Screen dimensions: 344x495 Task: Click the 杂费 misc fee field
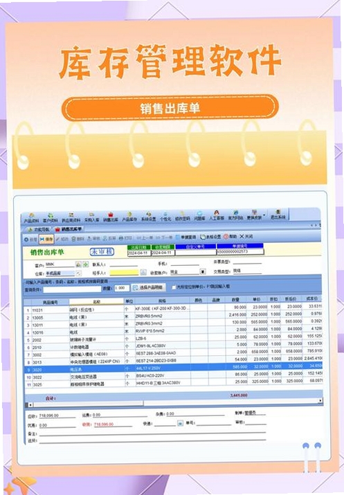(195, 413)
